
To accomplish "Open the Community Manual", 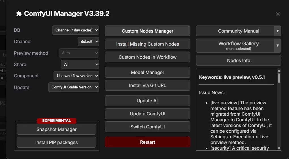I will pyautogui.click(x=235, y=31).
